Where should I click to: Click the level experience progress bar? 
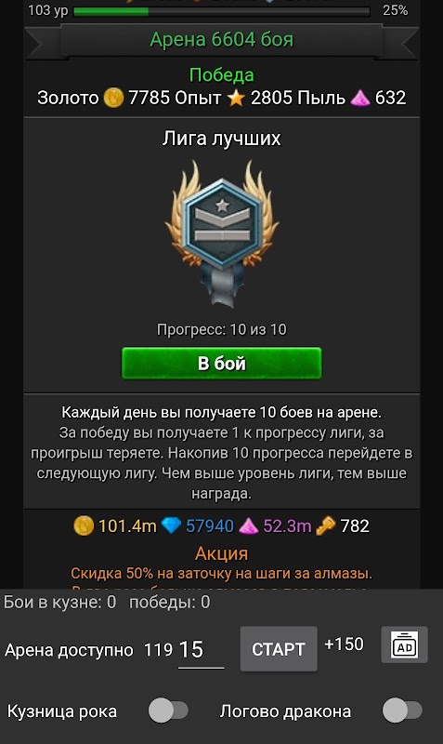click(x=222, y=11)
